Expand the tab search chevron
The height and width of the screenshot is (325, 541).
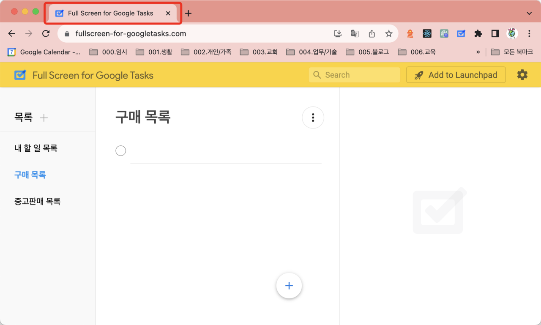click(x=529, y=14)
